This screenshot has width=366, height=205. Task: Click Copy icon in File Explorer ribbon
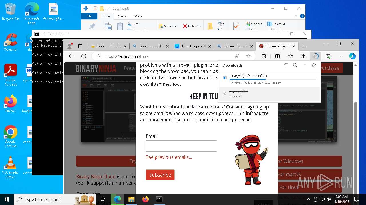point(108,26)
